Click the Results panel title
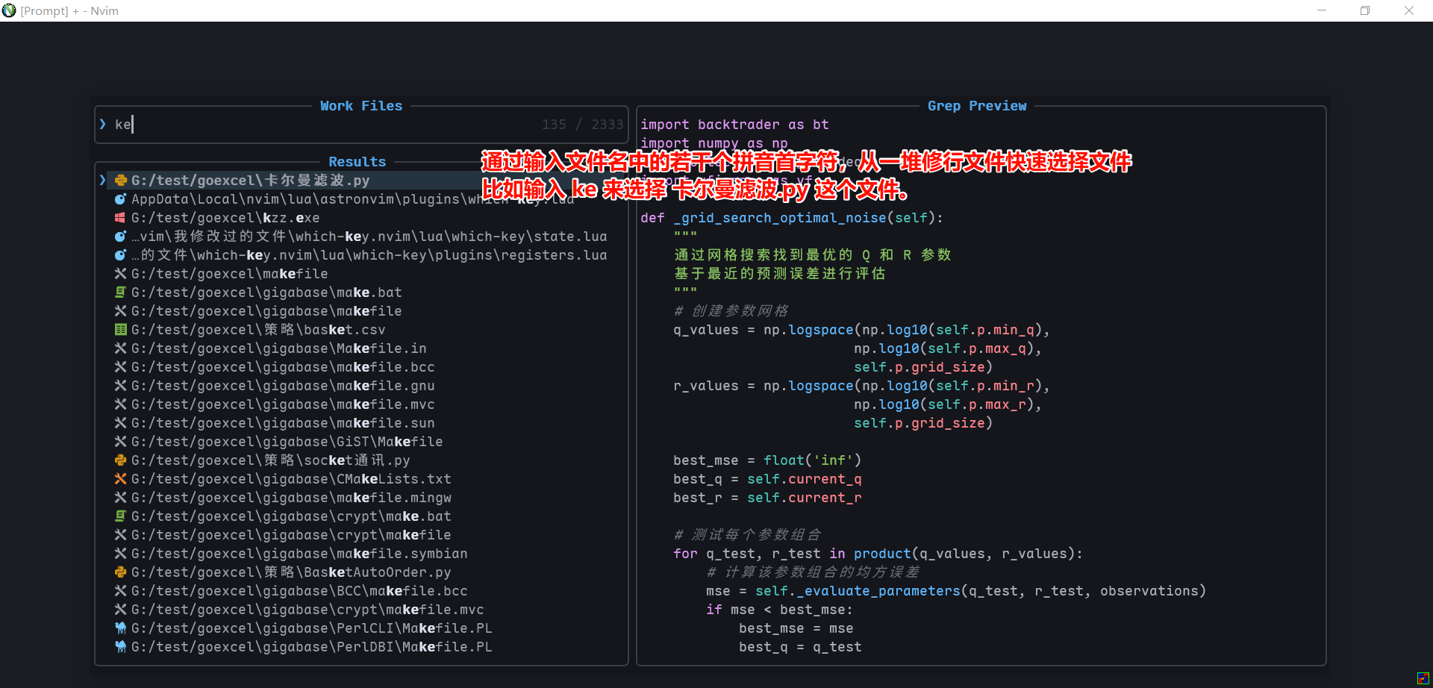 [357, 162]
